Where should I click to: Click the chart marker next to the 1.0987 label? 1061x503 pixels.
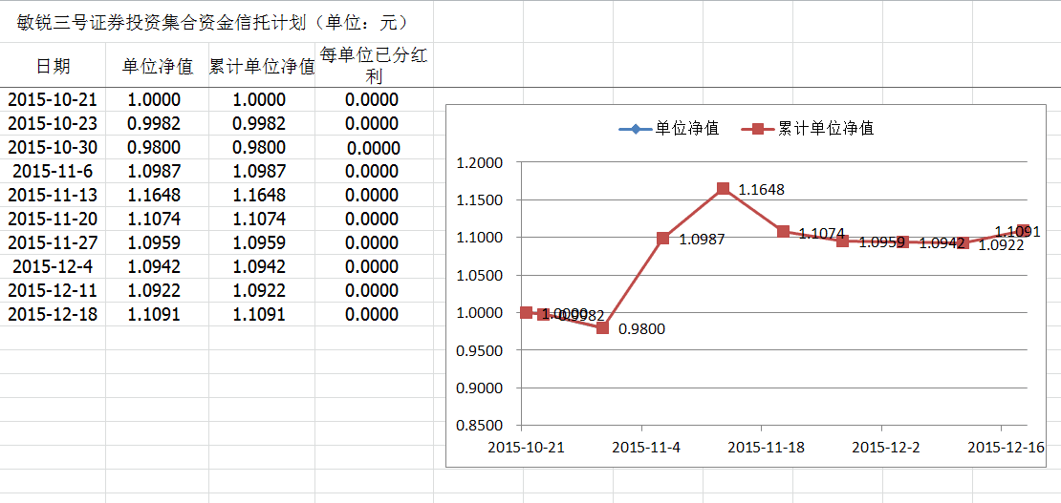click(x=662, y=239)
